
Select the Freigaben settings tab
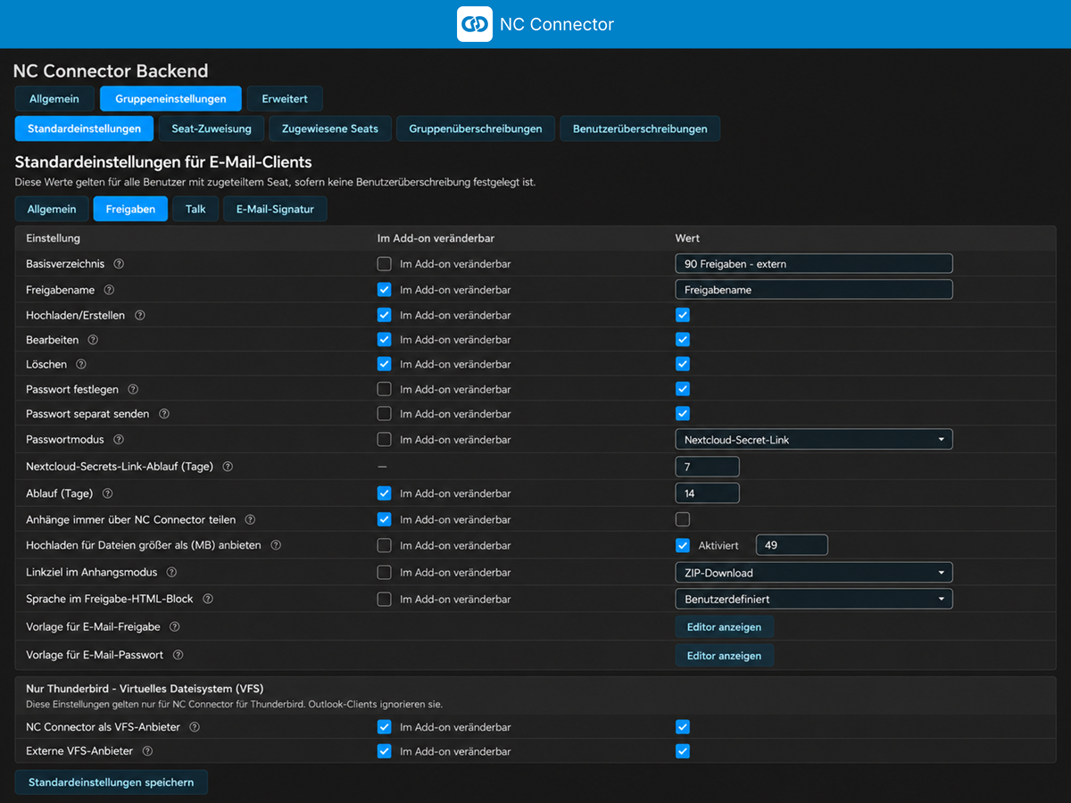click(130, 209)
